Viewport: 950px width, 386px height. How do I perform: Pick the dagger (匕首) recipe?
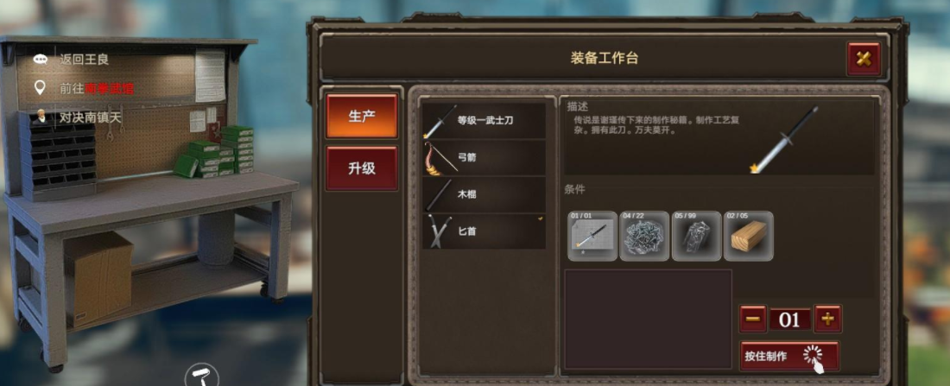click(x=484, y=231)
